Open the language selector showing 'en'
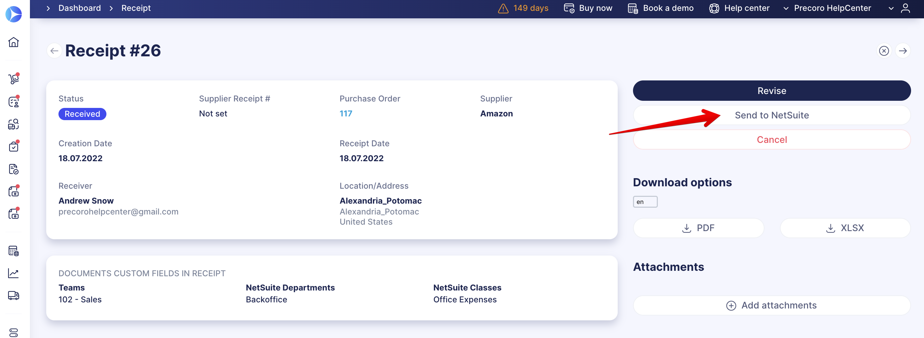 [645, 202]
